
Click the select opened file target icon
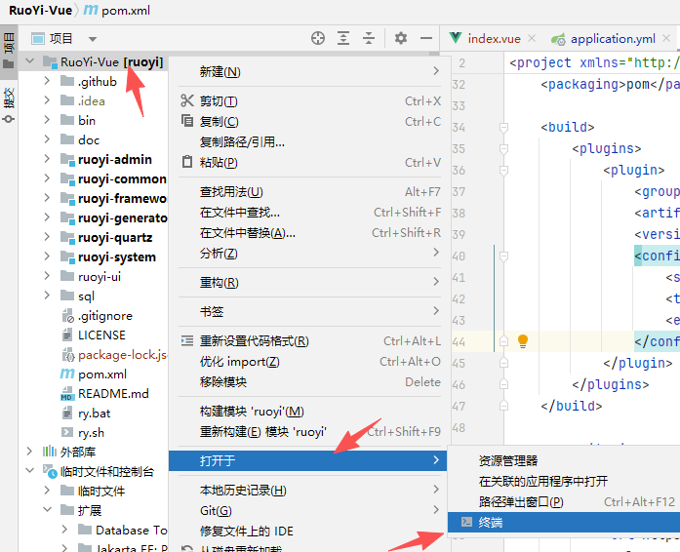(318, 38)
